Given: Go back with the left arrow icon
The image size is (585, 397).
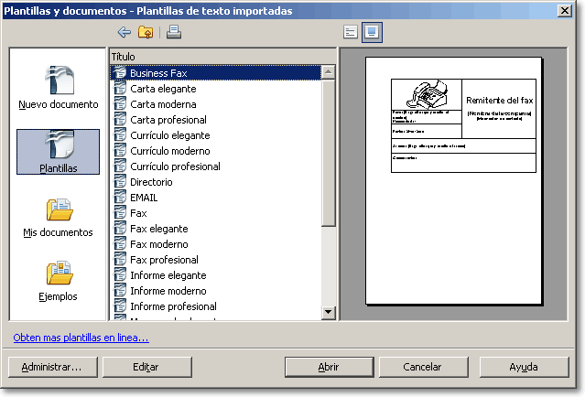Looking at the screenshot, I should point(125,32).
